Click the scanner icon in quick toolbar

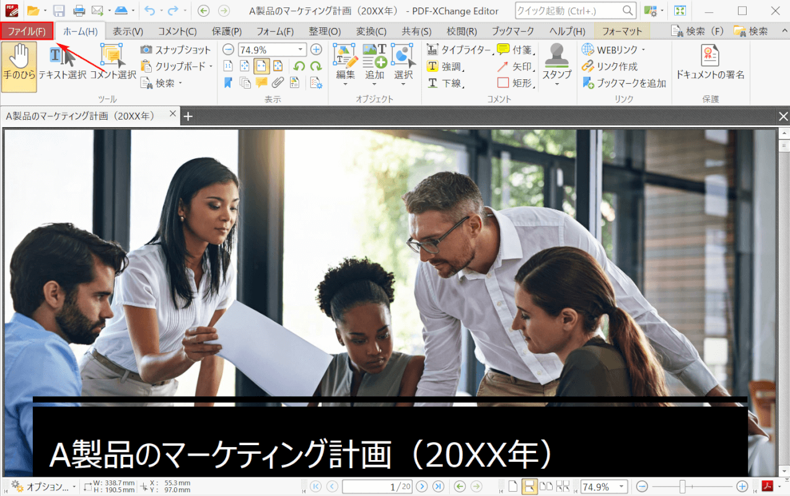[x=121, y=11]
